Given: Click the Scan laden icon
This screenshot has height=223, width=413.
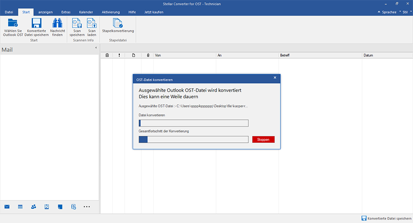Looking at the screenshot, I should click(x=92, y=23).
